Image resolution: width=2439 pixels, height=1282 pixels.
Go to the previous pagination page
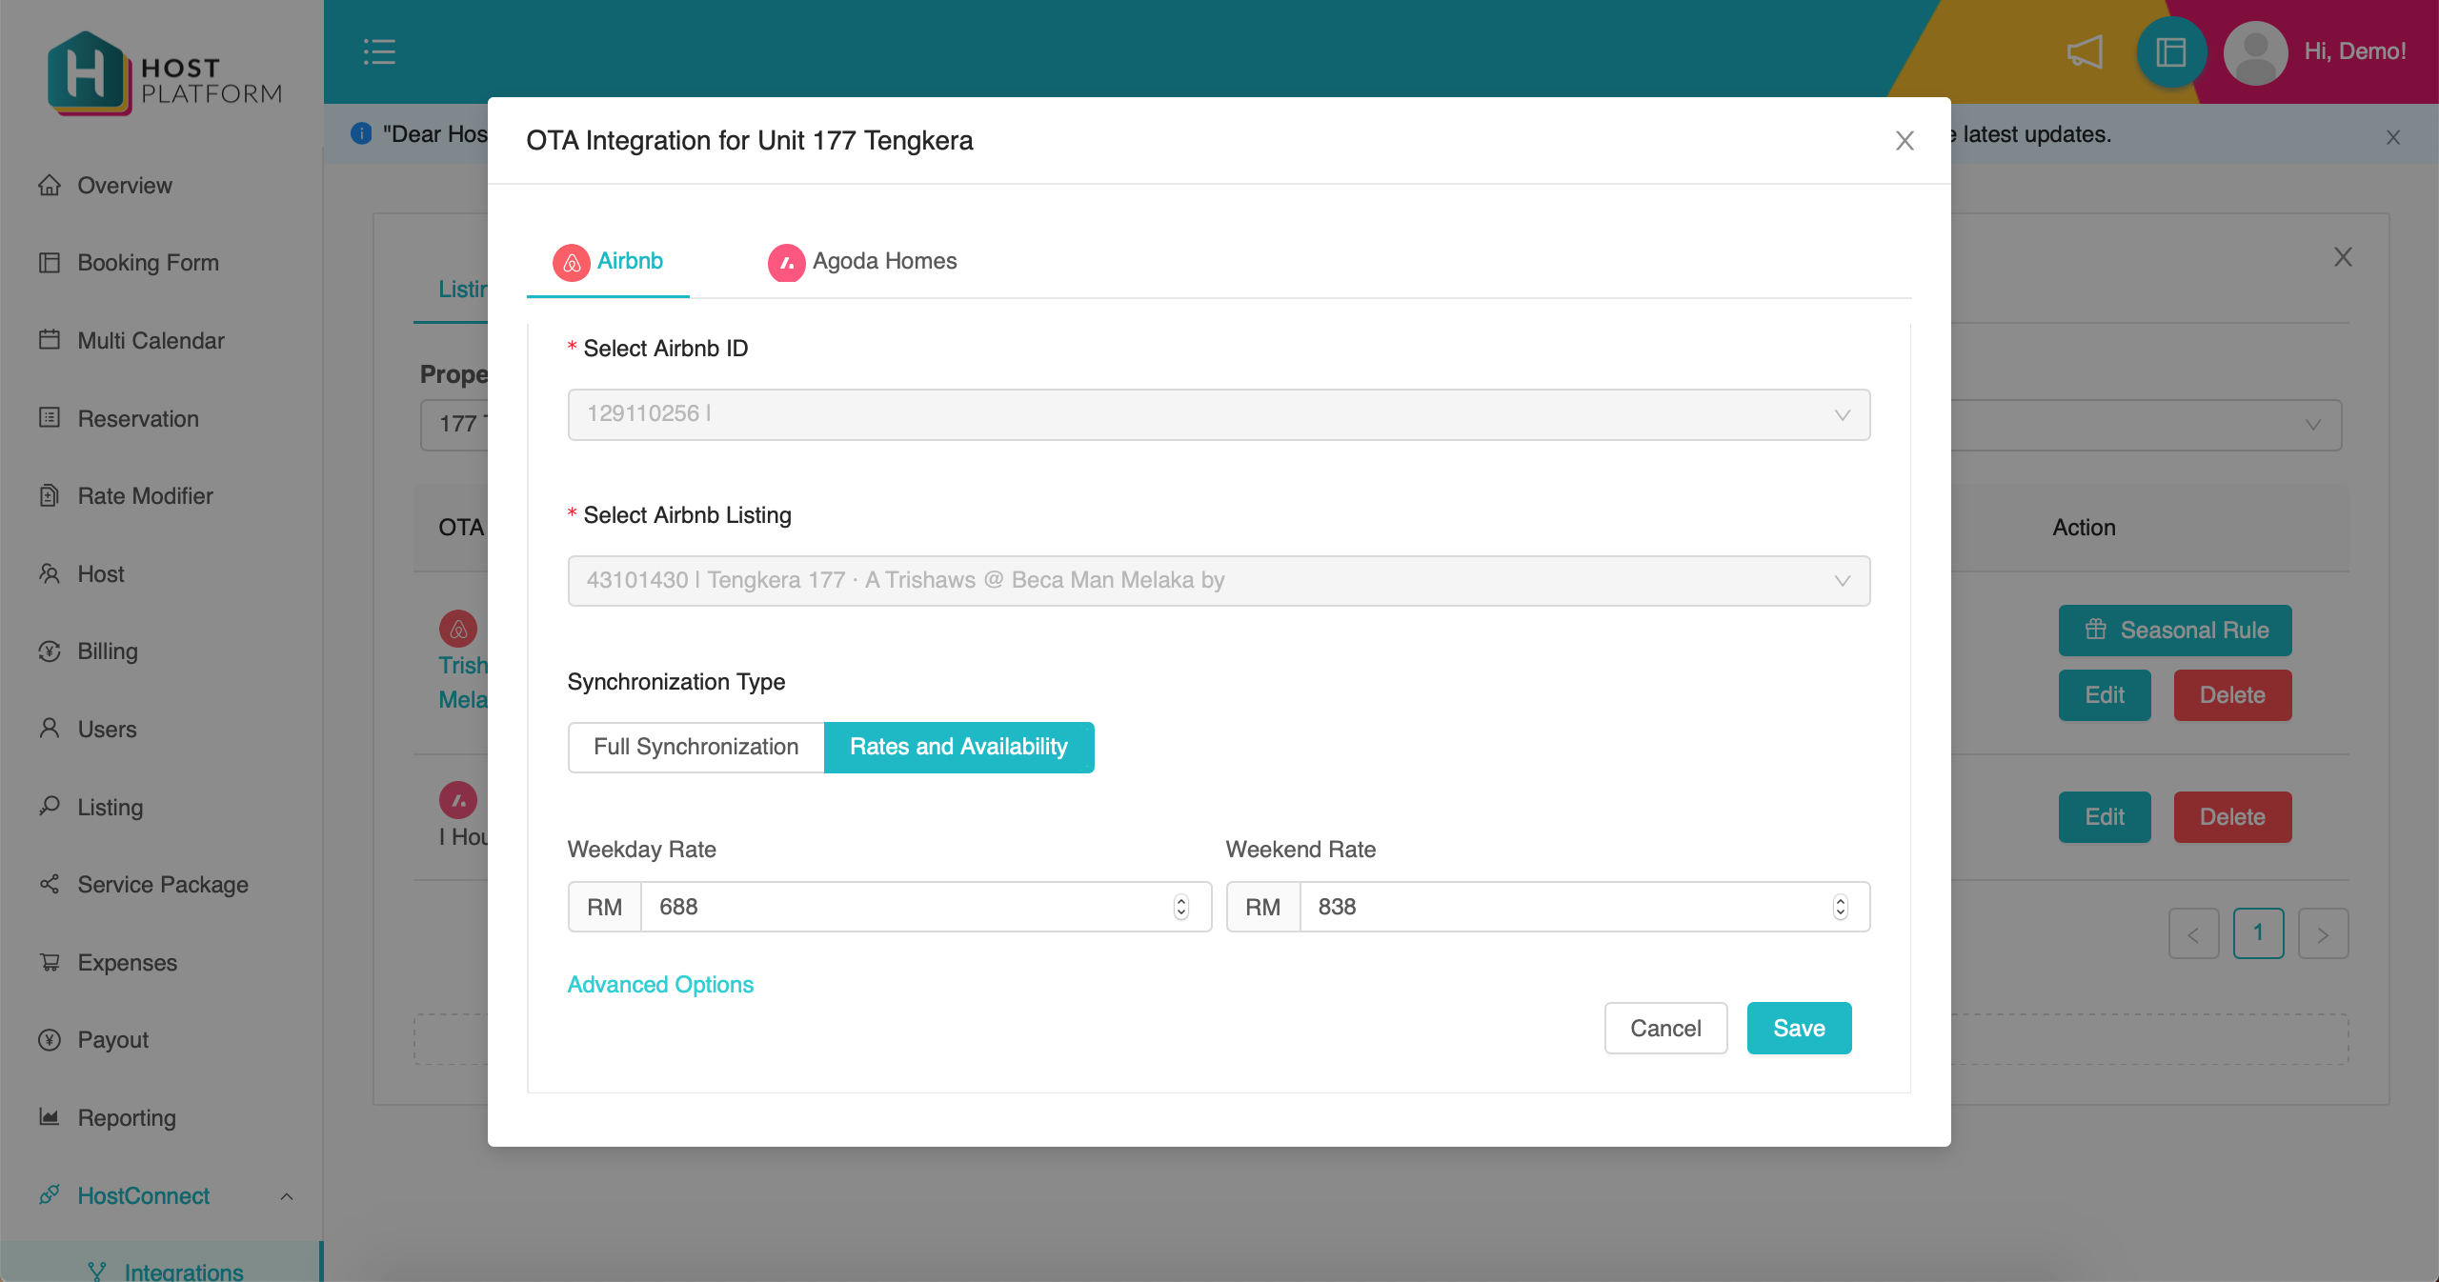pos(2193,933)
